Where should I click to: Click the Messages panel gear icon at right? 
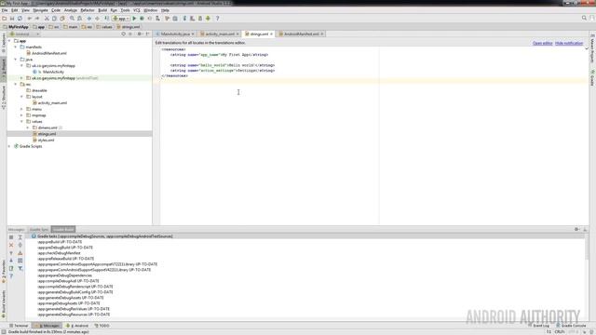[576, 230]
